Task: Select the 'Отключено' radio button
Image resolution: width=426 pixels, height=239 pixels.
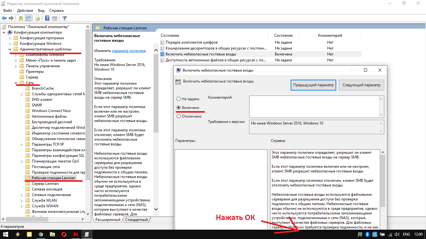Action: (x=179, y=116)
